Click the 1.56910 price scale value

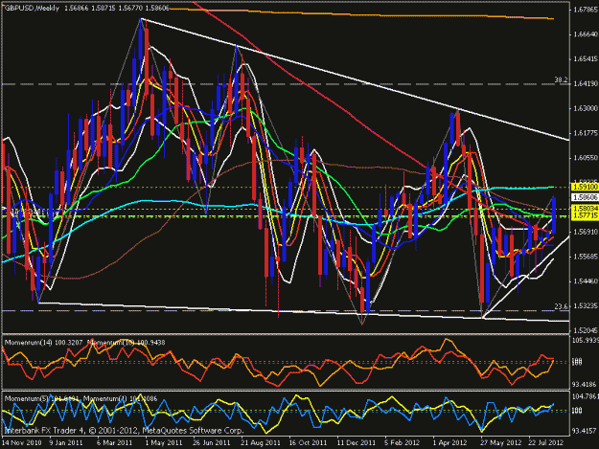click(586, 232)
